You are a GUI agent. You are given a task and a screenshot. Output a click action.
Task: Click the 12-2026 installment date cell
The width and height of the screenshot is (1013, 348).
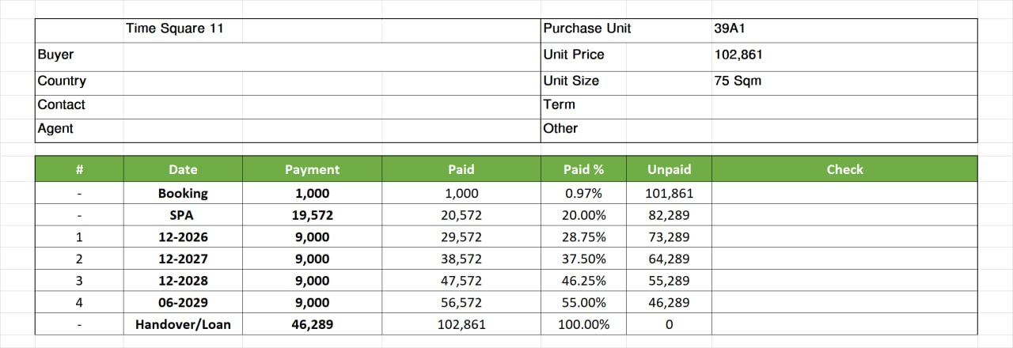click(x=183, y=236)
